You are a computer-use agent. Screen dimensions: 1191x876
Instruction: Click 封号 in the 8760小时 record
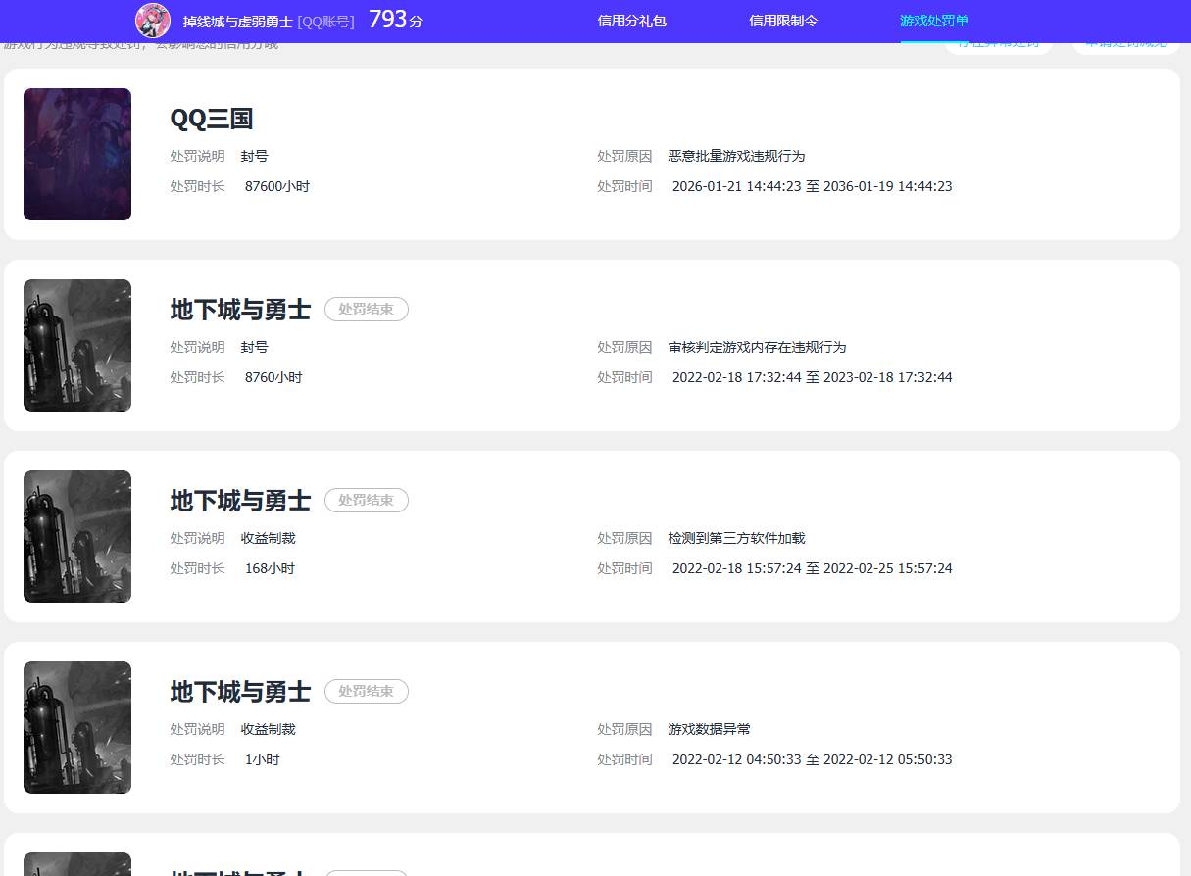click(254, 347)
